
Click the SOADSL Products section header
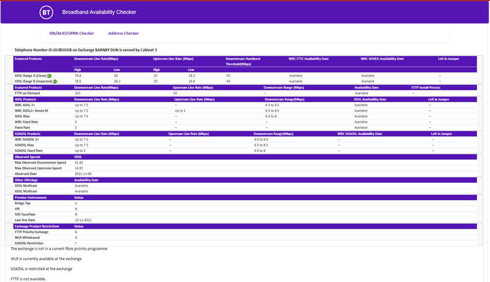point(26,133)
